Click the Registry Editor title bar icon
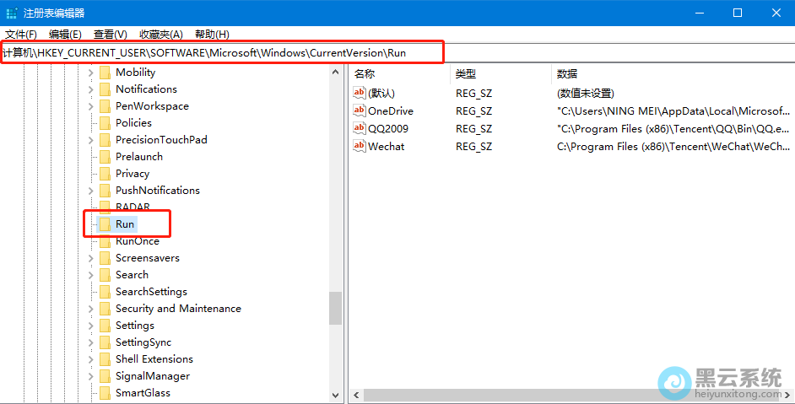 point(13,13)
